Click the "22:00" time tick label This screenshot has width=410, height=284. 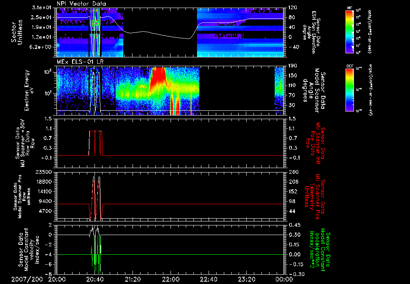[x=171, y=279]
